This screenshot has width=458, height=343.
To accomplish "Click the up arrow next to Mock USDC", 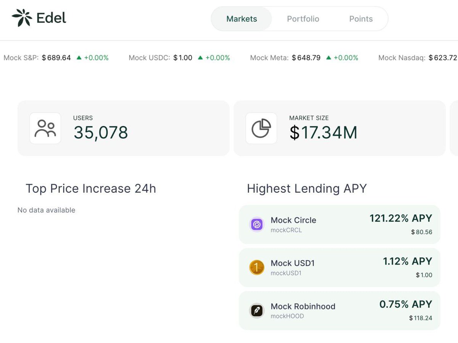I will (200, 58).
